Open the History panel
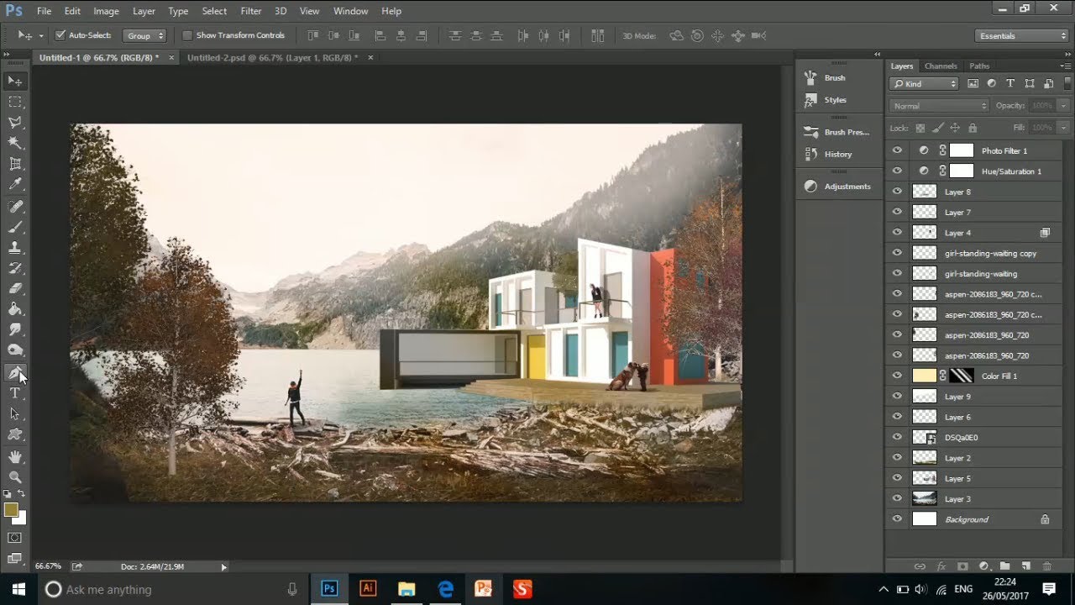Viewport: 1075px width, 605px height. tap(836, 154)
